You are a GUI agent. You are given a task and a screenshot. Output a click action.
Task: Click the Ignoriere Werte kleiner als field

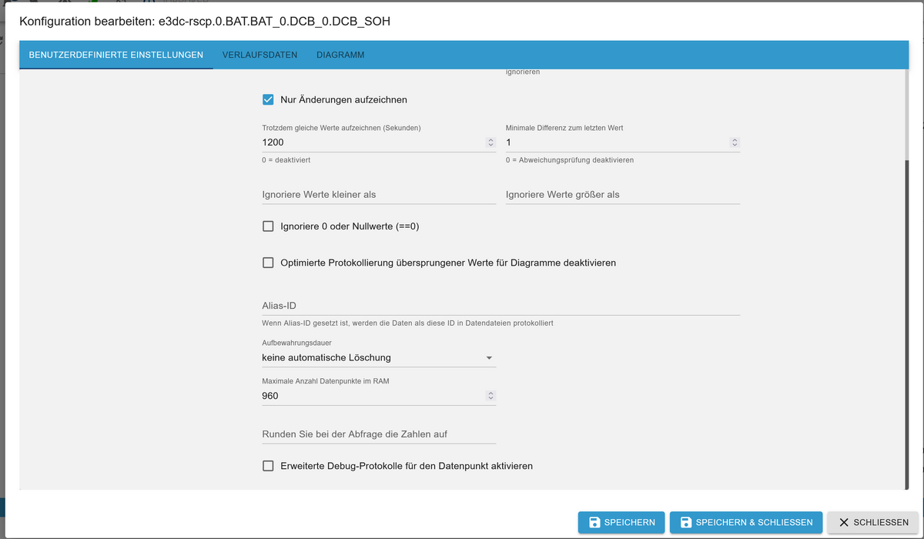click(378, 195)
